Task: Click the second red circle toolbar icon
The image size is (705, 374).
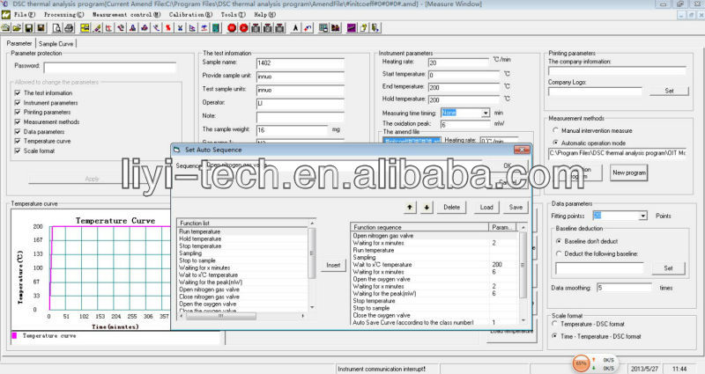Action: (x=244, y=28)
